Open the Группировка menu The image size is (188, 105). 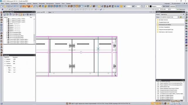point(14,3)
